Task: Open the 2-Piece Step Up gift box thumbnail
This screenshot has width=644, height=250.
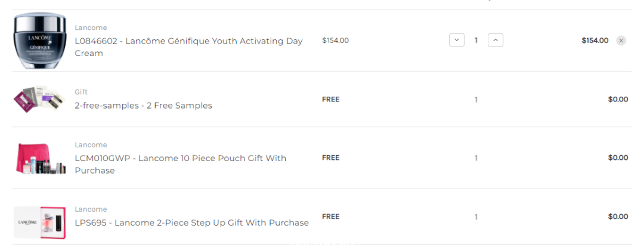Action: 40,223
